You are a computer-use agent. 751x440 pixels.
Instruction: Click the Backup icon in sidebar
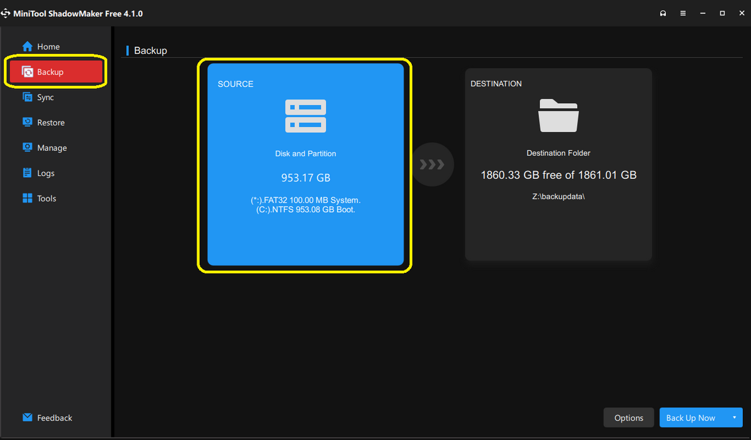pyautogui.click(x=28, y=72)
